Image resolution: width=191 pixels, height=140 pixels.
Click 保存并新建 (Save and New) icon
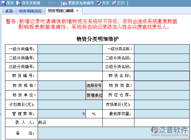(x=19, y=3)
